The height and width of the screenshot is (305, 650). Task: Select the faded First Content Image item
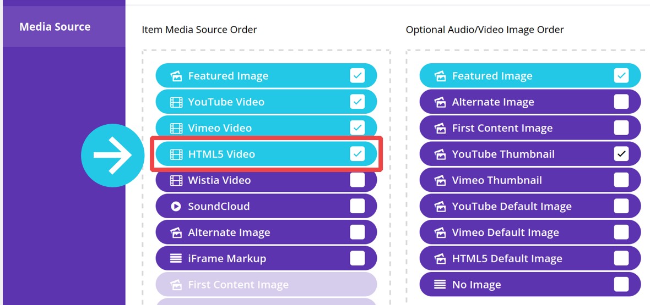(x=266, y=285)
